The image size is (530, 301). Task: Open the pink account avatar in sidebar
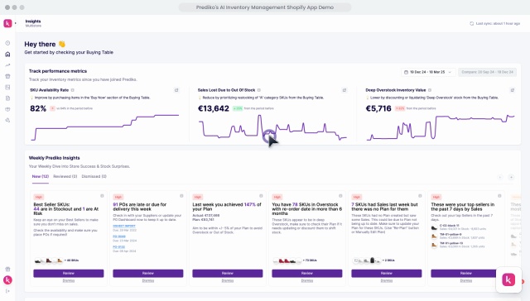(x=7, y=280)
